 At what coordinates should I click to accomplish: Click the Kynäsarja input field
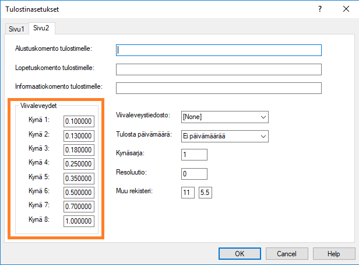pos(194,155)
